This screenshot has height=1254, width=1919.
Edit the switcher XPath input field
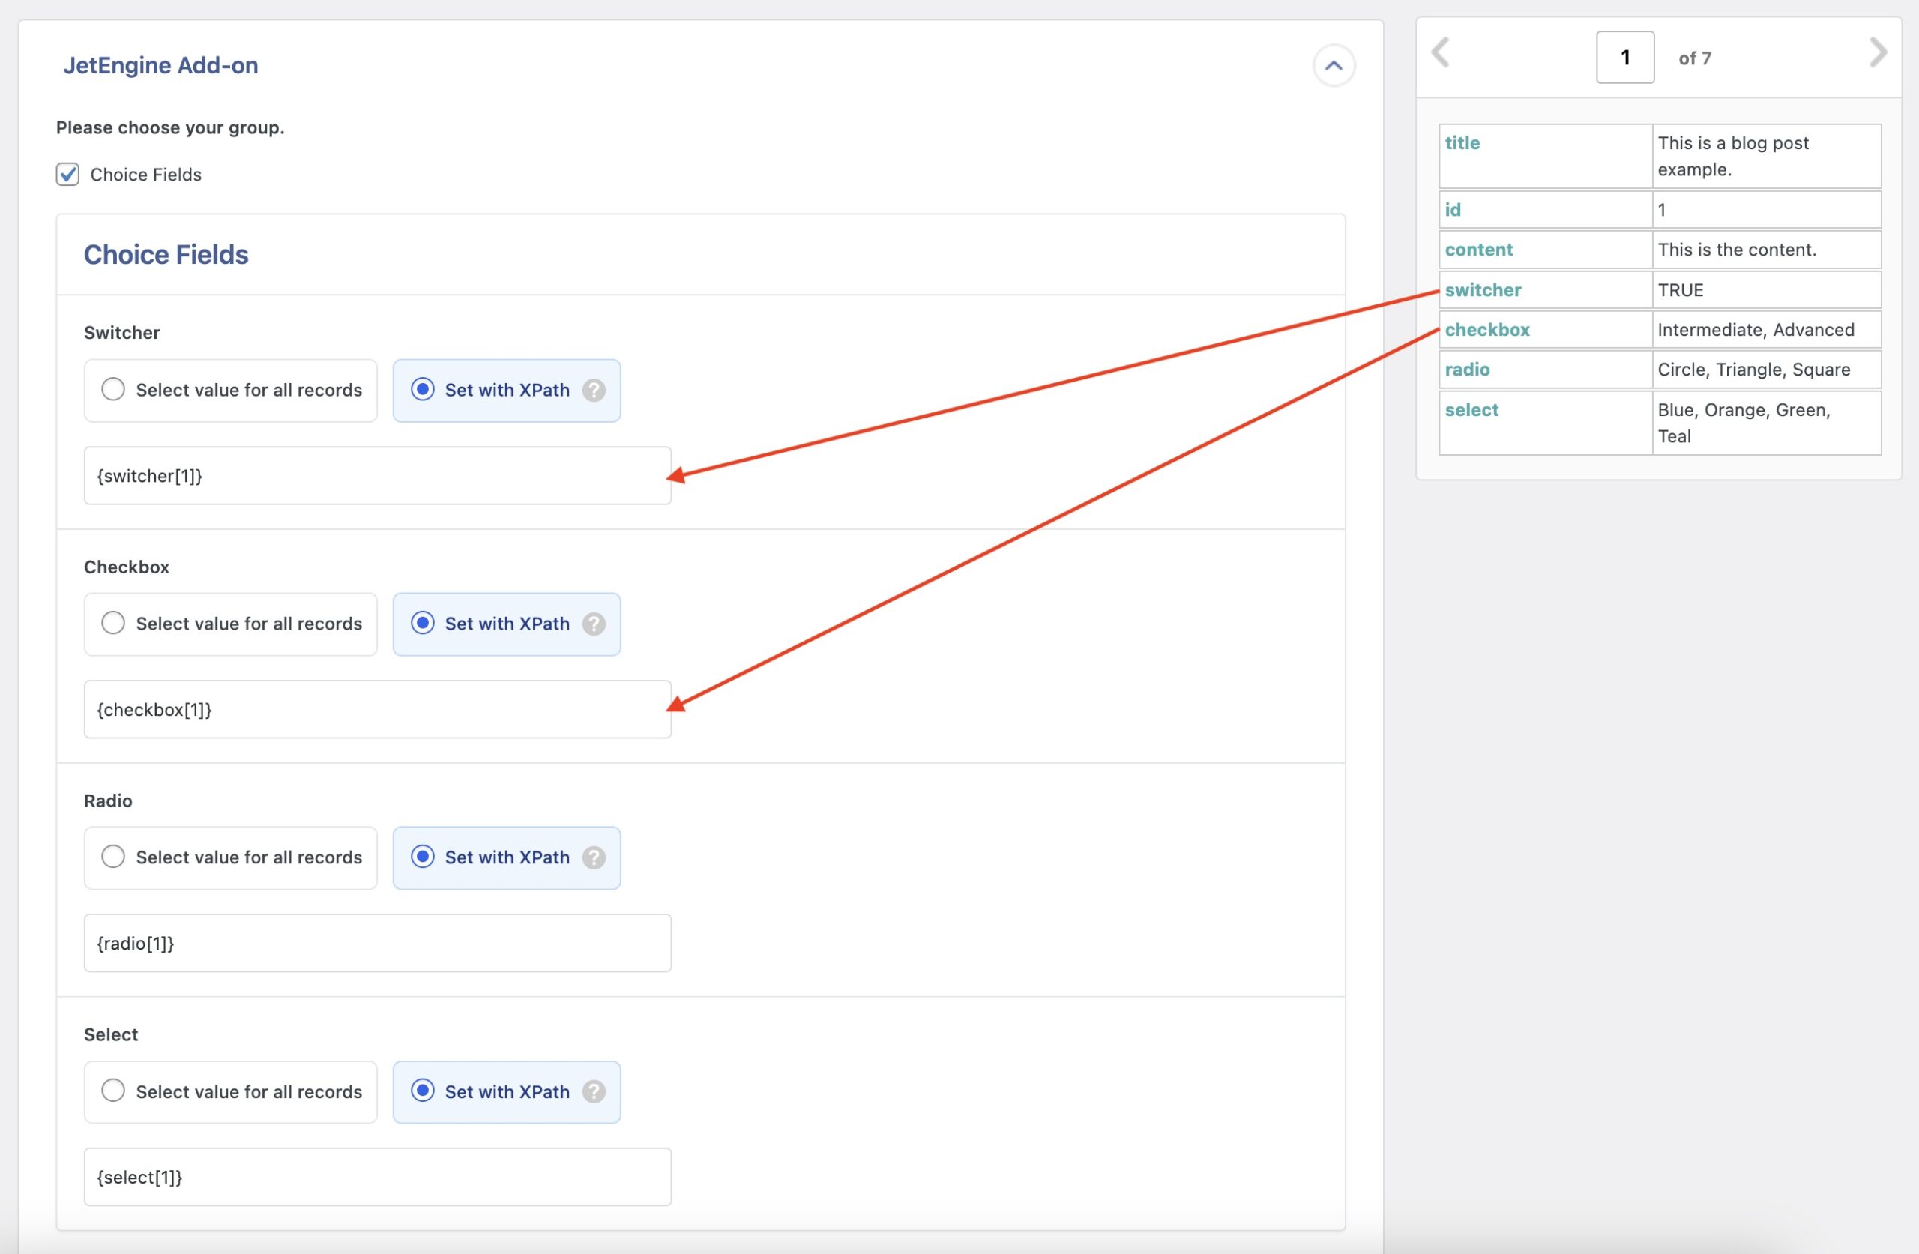tap(376, 476)
